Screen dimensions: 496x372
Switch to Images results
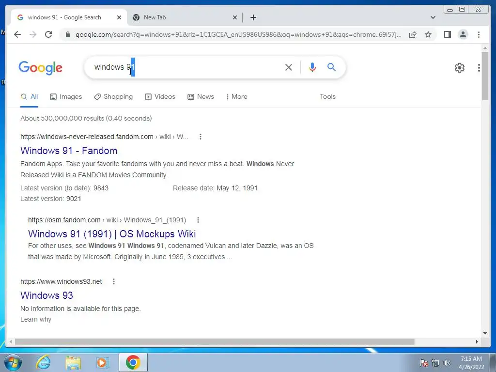pyautogui.click(x=66, y=96)
